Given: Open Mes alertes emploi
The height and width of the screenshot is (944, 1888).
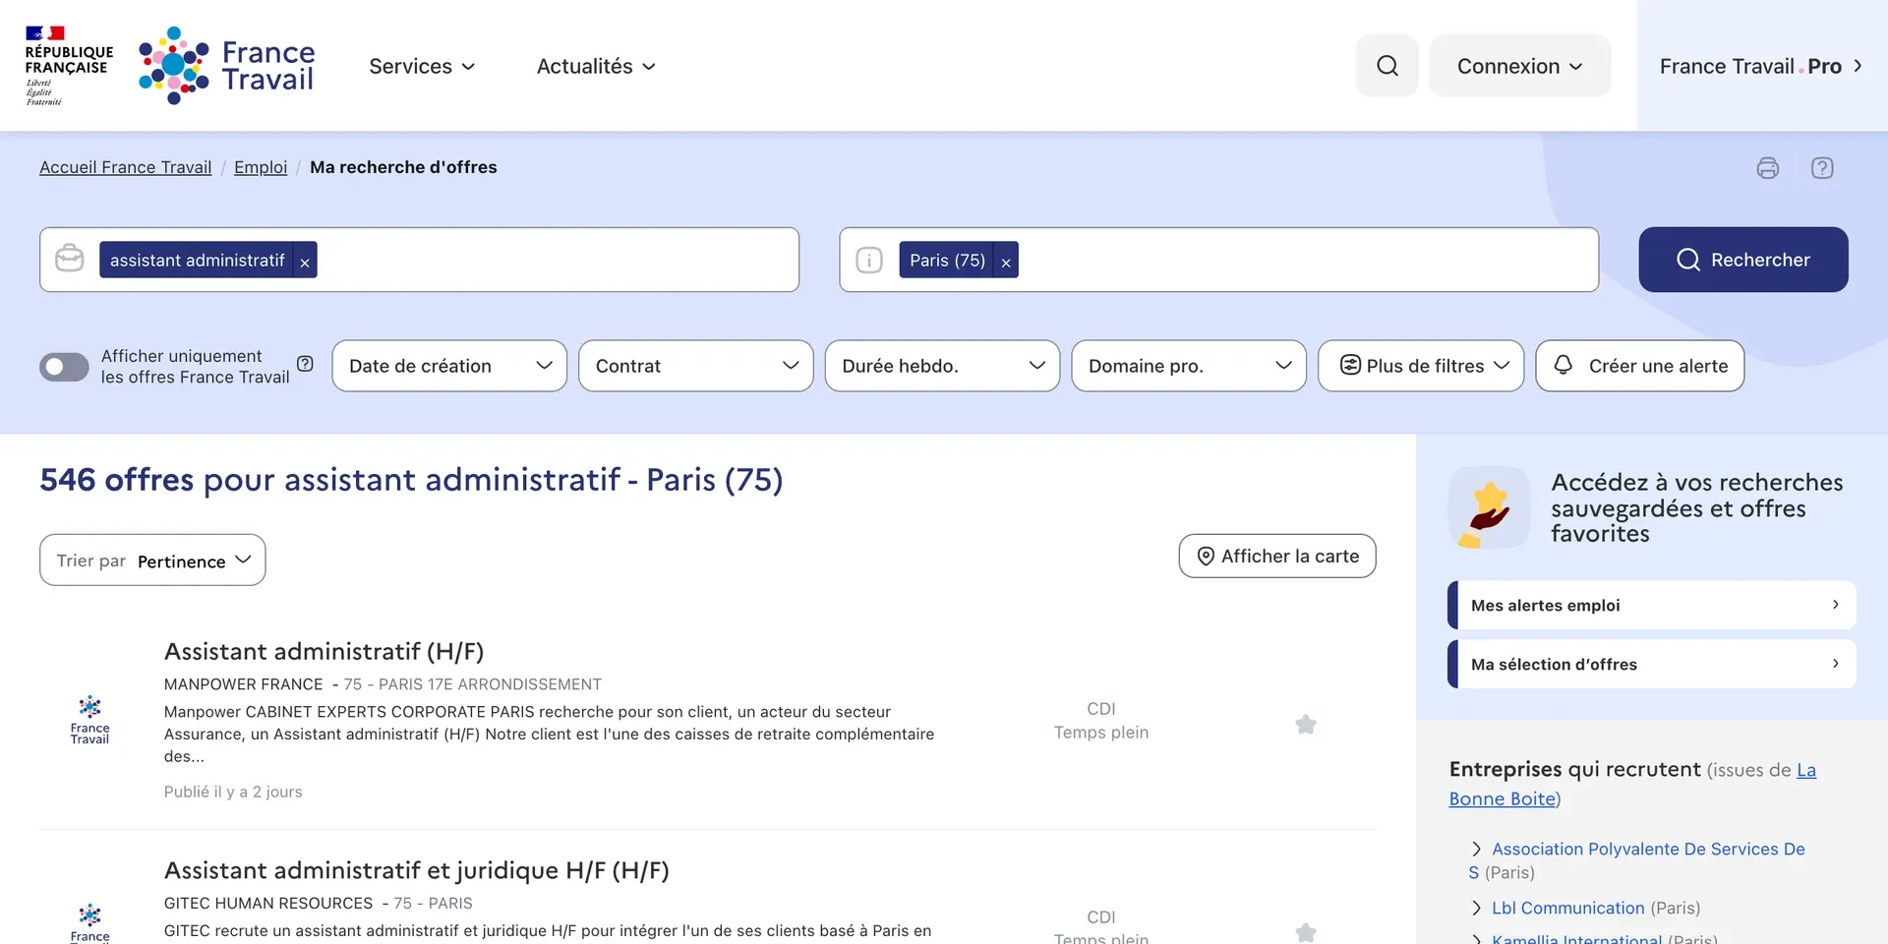Looking at the screenshot, I should [1652, 606].
